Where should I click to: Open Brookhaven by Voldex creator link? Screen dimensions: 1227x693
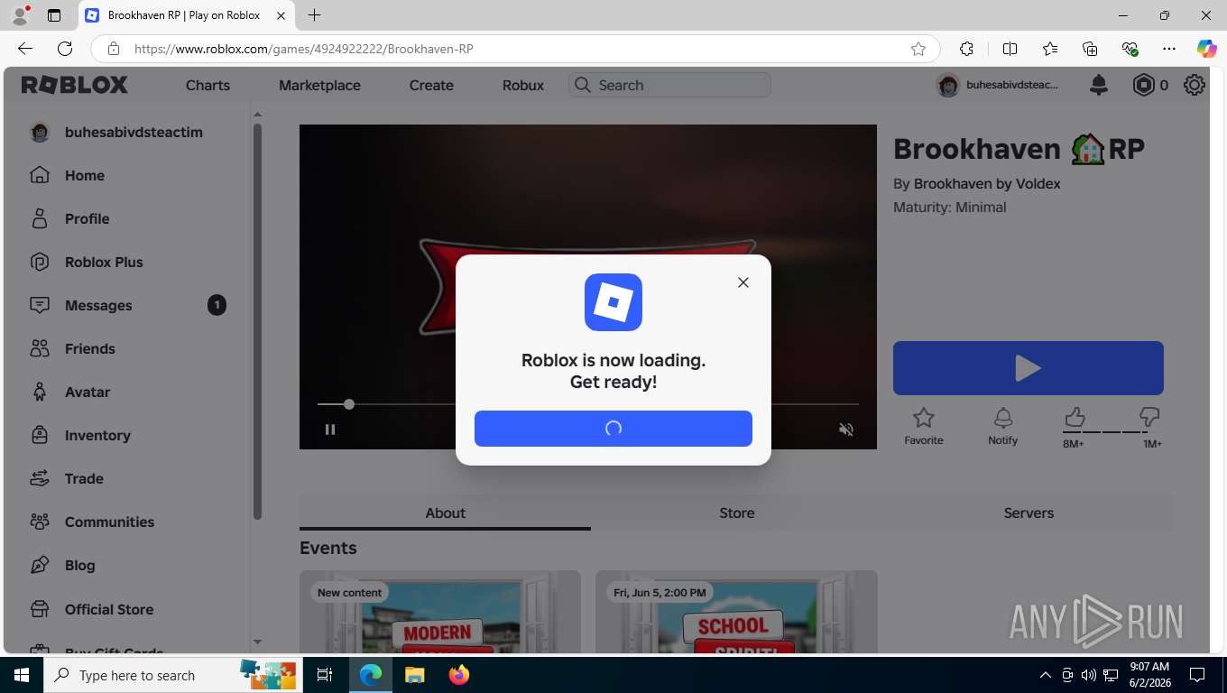point(987,183)
